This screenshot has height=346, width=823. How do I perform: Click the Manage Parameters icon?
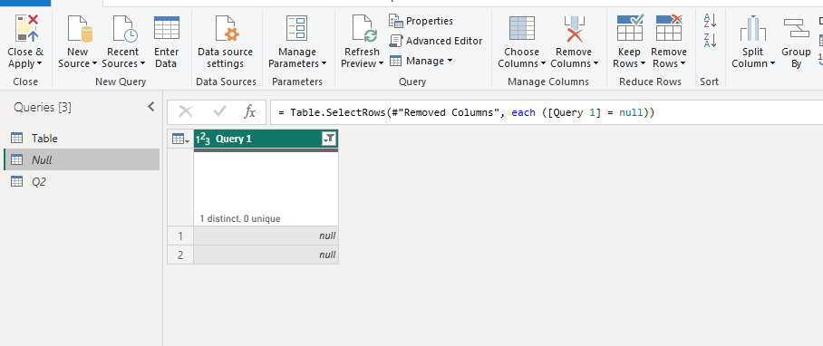pos(297,28)
